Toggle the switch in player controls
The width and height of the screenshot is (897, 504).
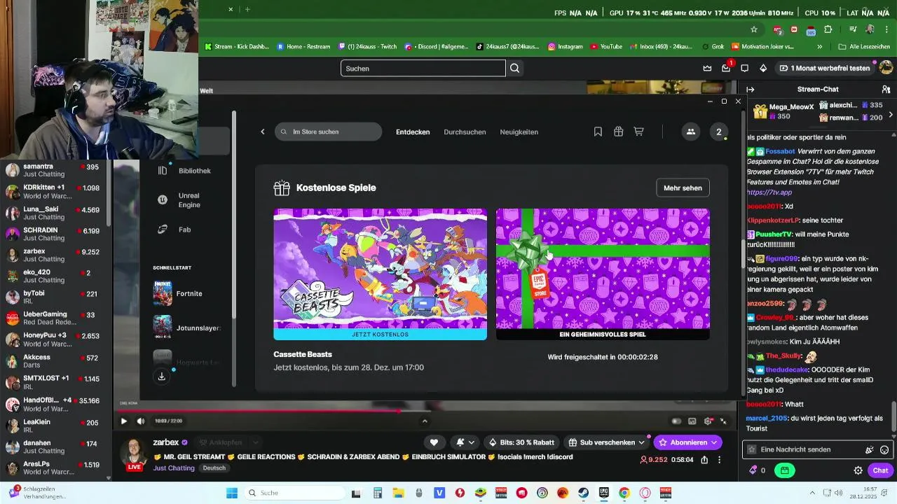(x=676, y=421)
